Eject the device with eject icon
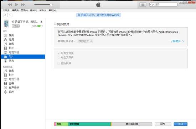 [x=41, y=22]
